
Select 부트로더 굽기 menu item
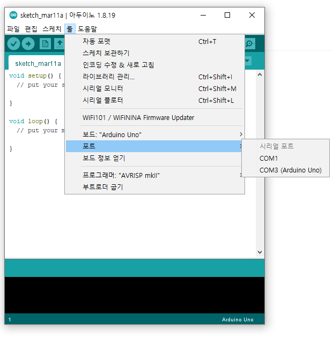click(155, 187)
